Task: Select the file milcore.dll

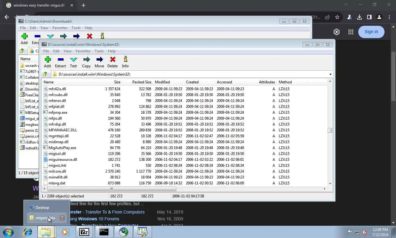Action: click(57, 171)
